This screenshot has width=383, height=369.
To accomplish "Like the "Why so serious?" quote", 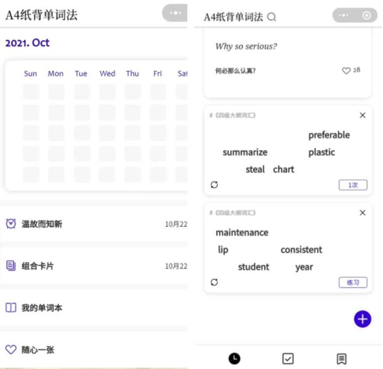I will (346, 70).
